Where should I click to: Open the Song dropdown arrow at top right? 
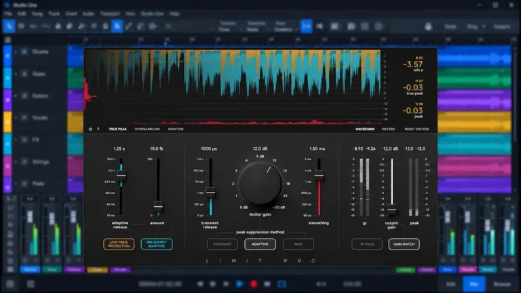pyautogui.click(x=484, y=26)
